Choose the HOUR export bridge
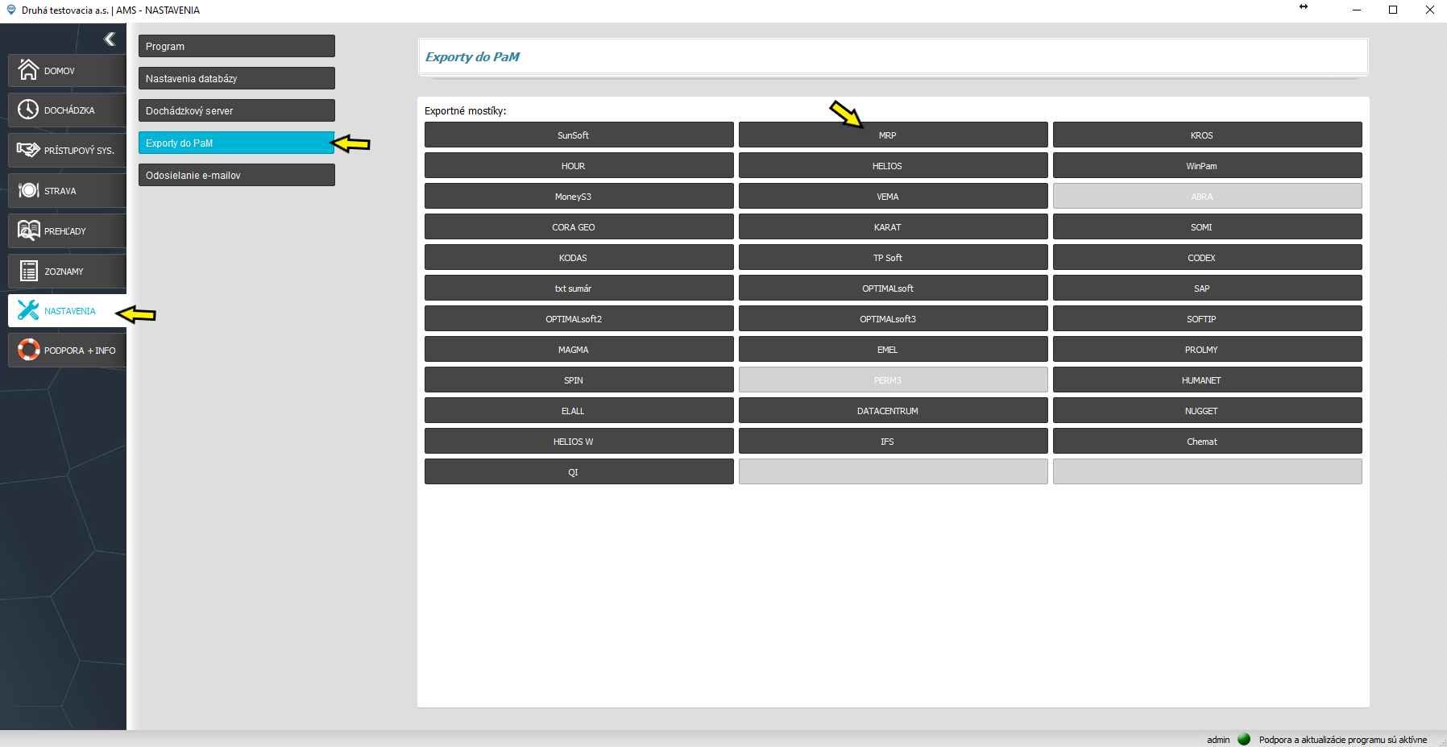Image resolution: width=1447 pixels, height=747 pixels. click(578, 165)
